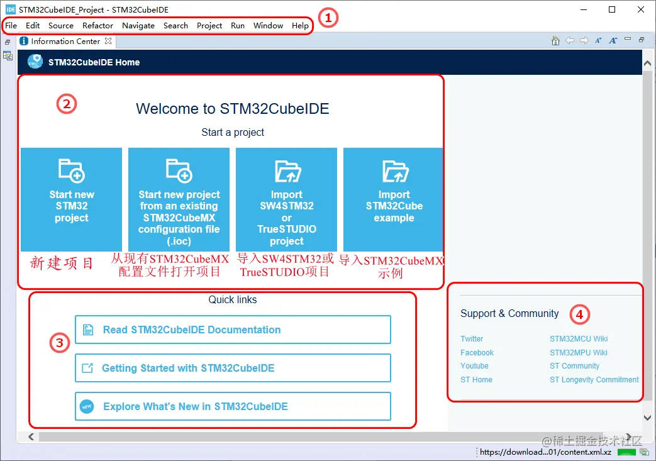Viewport: 656px width, 461px height.
Task: Click the Quick links heading
Action: tap(233, 299)
